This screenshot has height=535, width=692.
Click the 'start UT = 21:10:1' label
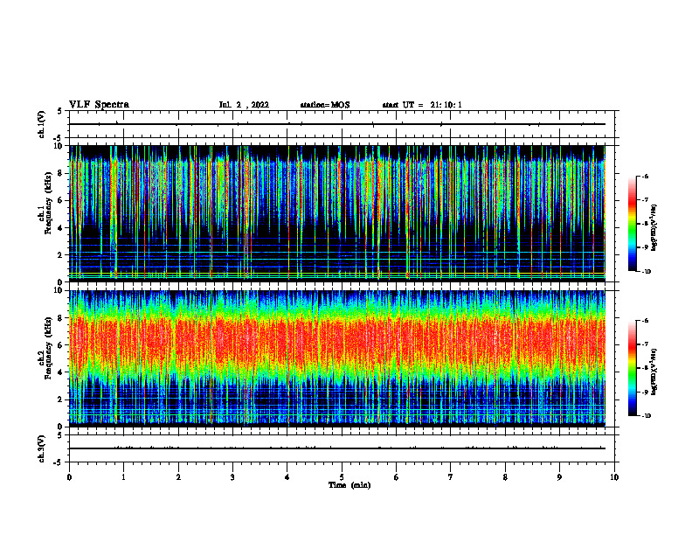[x=422, y=105]
